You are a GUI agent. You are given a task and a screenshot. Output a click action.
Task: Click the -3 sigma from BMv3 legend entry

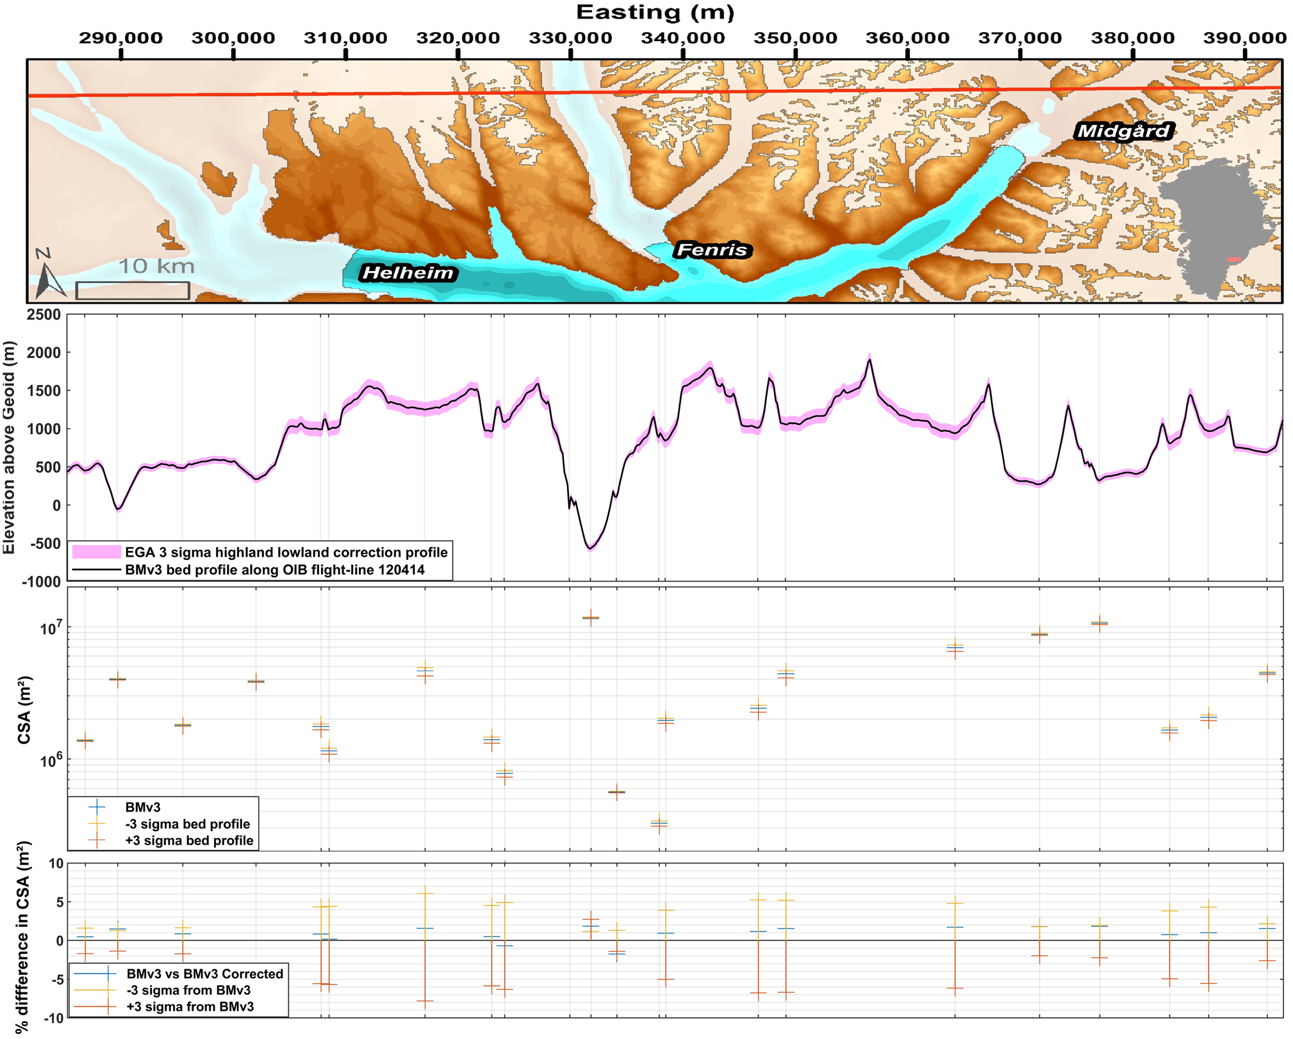[190, 990]
